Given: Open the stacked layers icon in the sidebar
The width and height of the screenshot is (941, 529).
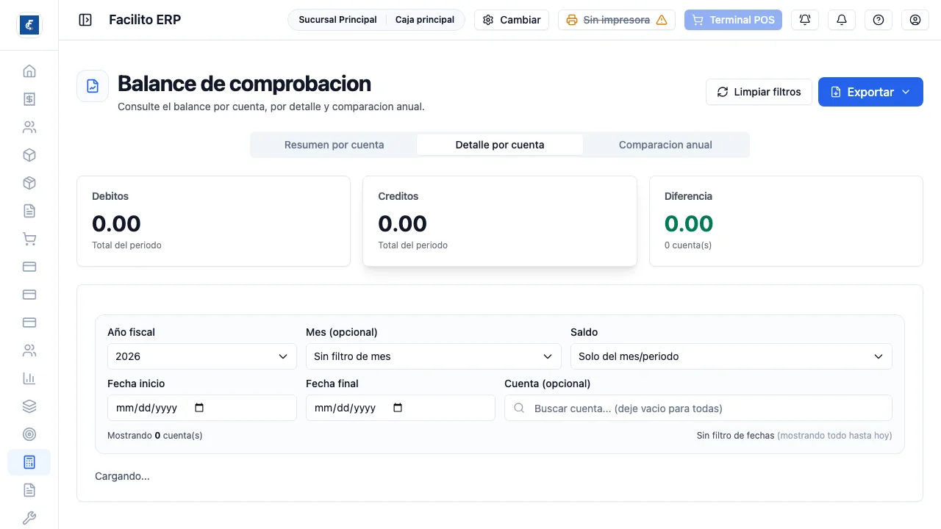Looking at the screenshot, I should (29, 406).
